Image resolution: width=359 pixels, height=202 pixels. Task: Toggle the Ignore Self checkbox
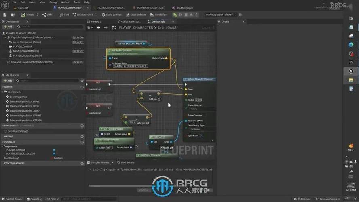pos(201,136)
